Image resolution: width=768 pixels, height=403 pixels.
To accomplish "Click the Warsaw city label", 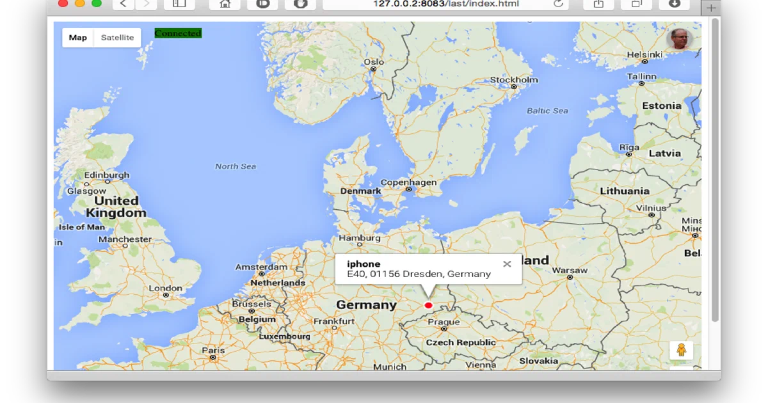I will (569, 270).
